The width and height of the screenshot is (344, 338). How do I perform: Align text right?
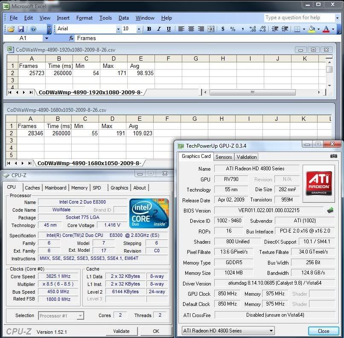[201, 29]
